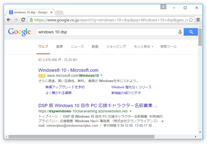Viewport: 207px width, 144px height.
Task: Open 新機能の紹介ビデオ sitelink
Action: [126, 93]
